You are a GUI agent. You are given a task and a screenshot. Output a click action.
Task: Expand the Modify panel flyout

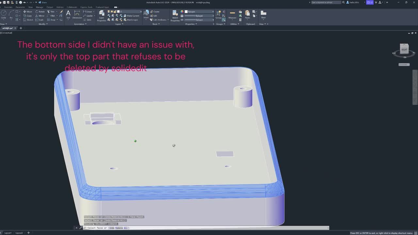tap(43, 24)
